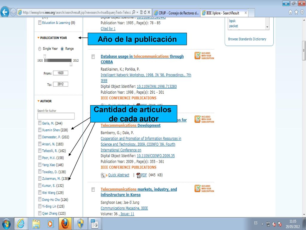The height and width of the screenshot is (230, 306).
Task: Tick the Demeester, P. author checkbox
Action: click(40, 137)
